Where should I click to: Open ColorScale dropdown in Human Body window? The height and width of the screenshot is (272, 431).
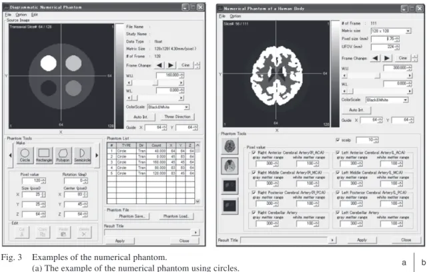click(406, 100)
